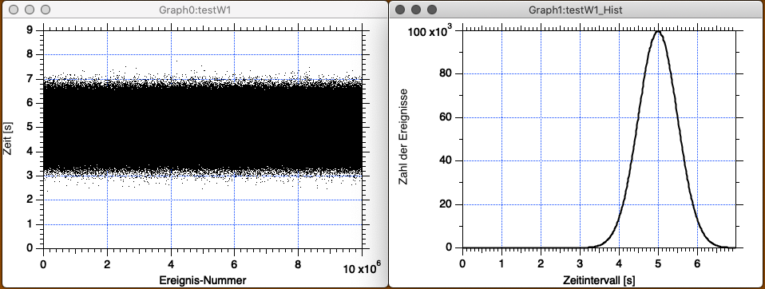
Task: Click tick label 9 on the Zeit axis
Action: tap(30, 30)
